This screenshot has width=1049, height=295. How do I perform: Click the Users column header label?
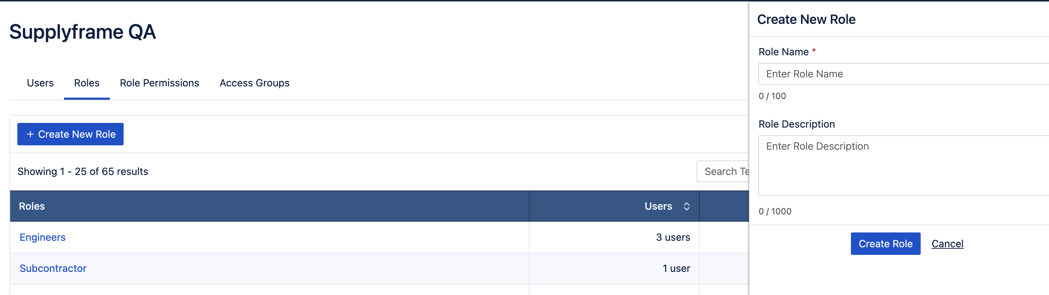[658, 206]
